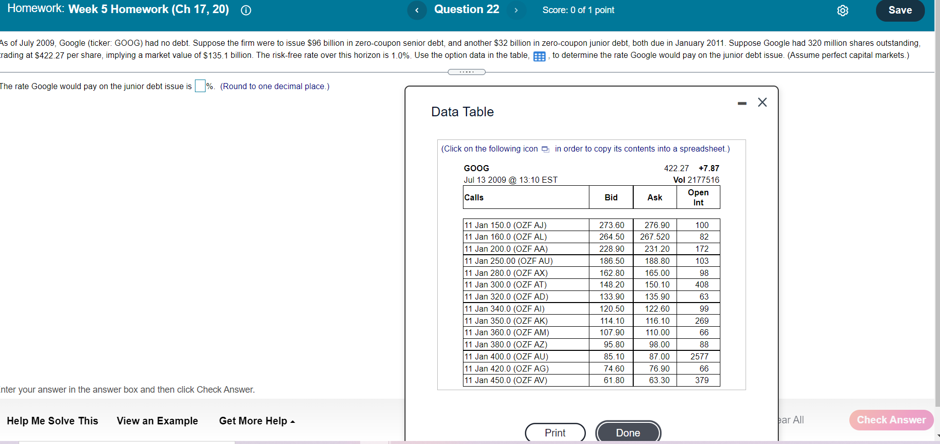Click ask value 135.90
The image size is (940, 444).
click(x=657, y=297)
